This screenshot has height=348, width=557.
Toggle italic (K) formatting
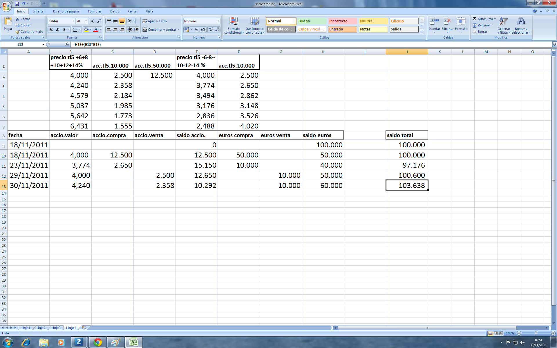click(x=58, y=30)
